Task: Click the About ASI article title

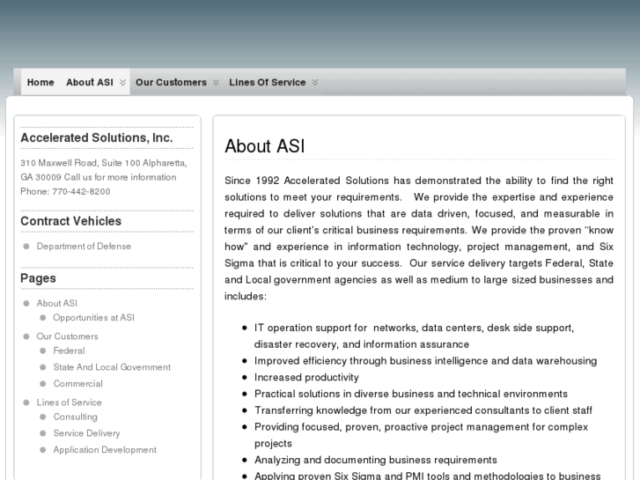Action: coord(264,146)
